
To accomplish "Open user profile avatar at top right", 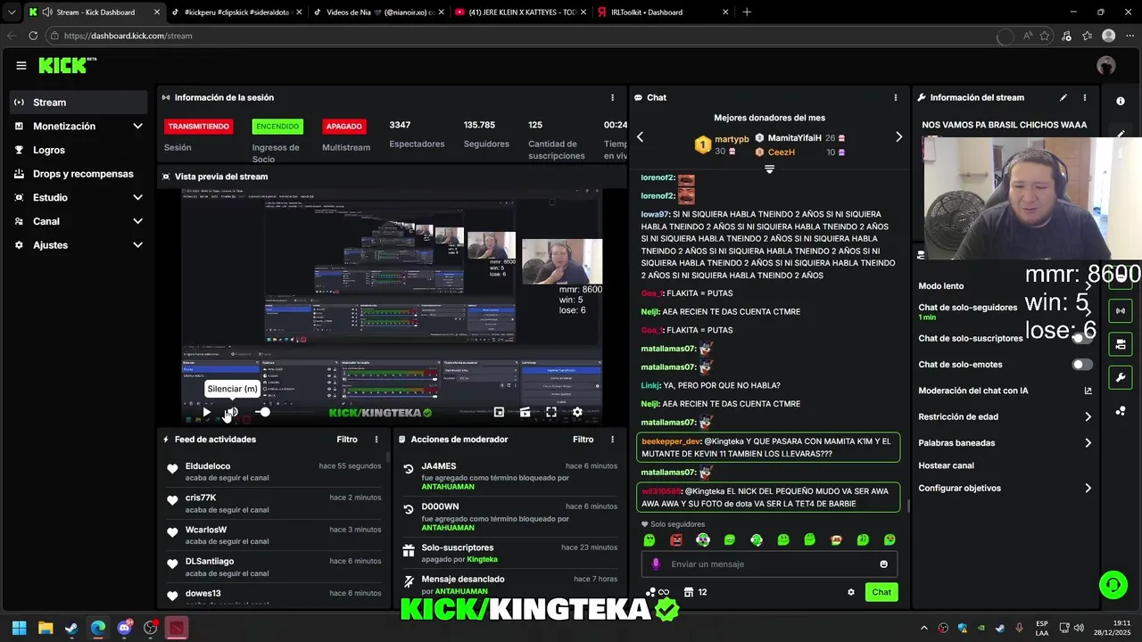I will coord(1106,65).
